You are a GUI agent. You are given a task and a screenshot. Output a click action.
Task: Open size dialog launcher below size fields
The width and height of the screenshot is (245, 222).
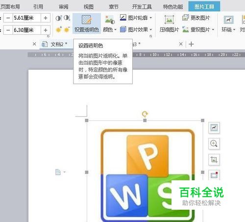pos(48,36)
